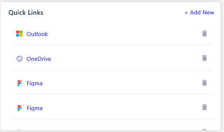
Task: Delete the OneDrive quick link via trash icon
Action: [204, 58]
